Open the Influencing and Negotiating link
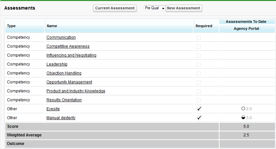The image size is (276, 149). point(71,55)
